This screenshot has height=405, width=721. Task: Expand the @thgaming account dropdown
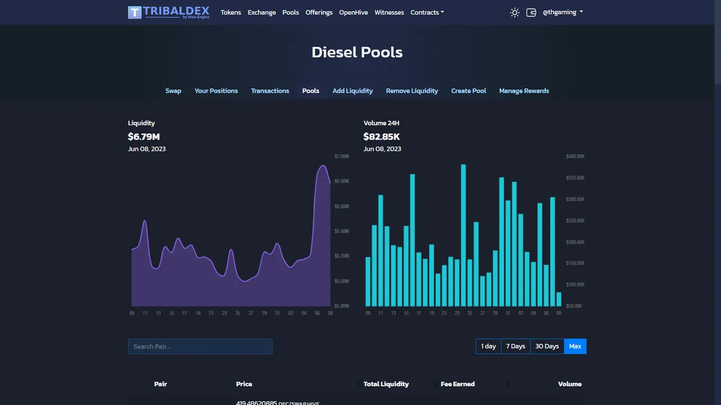(x=563, y=12)
